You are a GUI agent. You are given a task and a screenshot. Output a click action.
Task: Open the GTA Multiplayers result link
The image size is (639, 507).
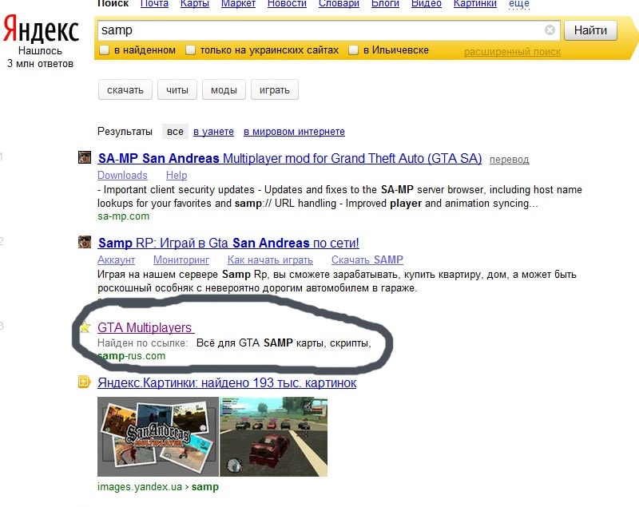(x=145, y=327)
